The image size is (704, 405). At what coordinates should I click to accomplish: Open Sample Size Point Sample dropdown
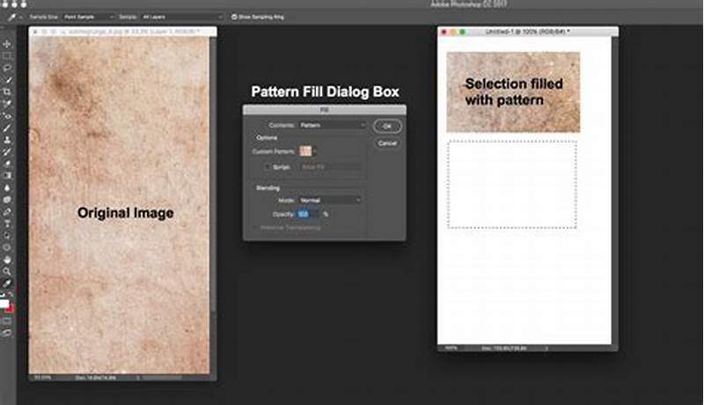tap(88, 17)
